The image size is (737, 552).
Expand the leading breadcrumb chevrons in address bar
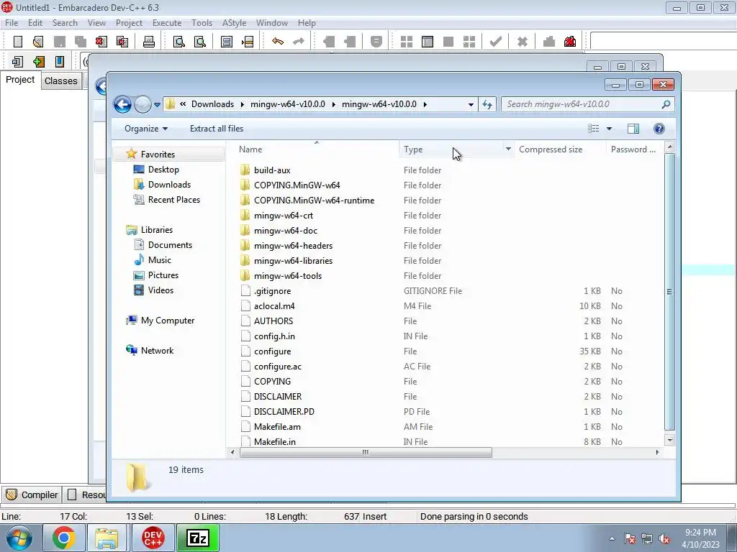[x=183, y=104]
